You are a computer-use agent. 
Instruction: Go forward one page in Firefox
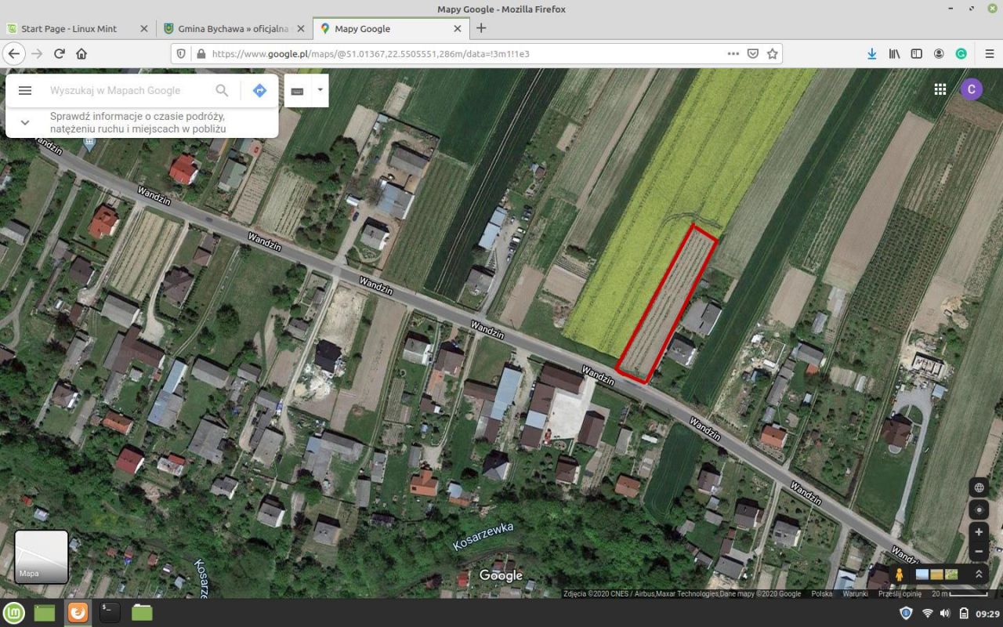point(37,53)
